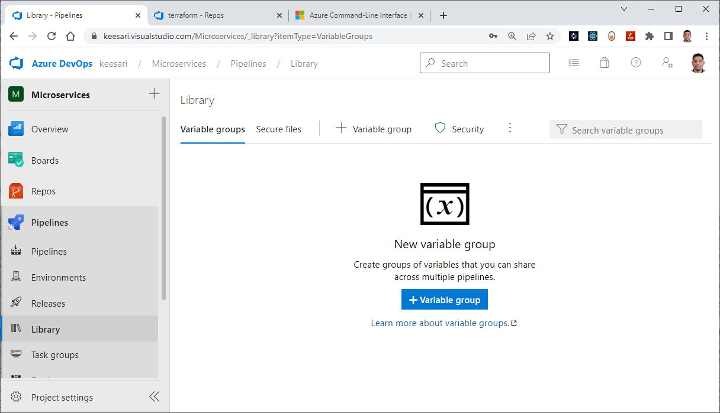The width and height of the screenshot is (720, 413).
Task: Click the password key icon in address bar
Action: (493, 36)
